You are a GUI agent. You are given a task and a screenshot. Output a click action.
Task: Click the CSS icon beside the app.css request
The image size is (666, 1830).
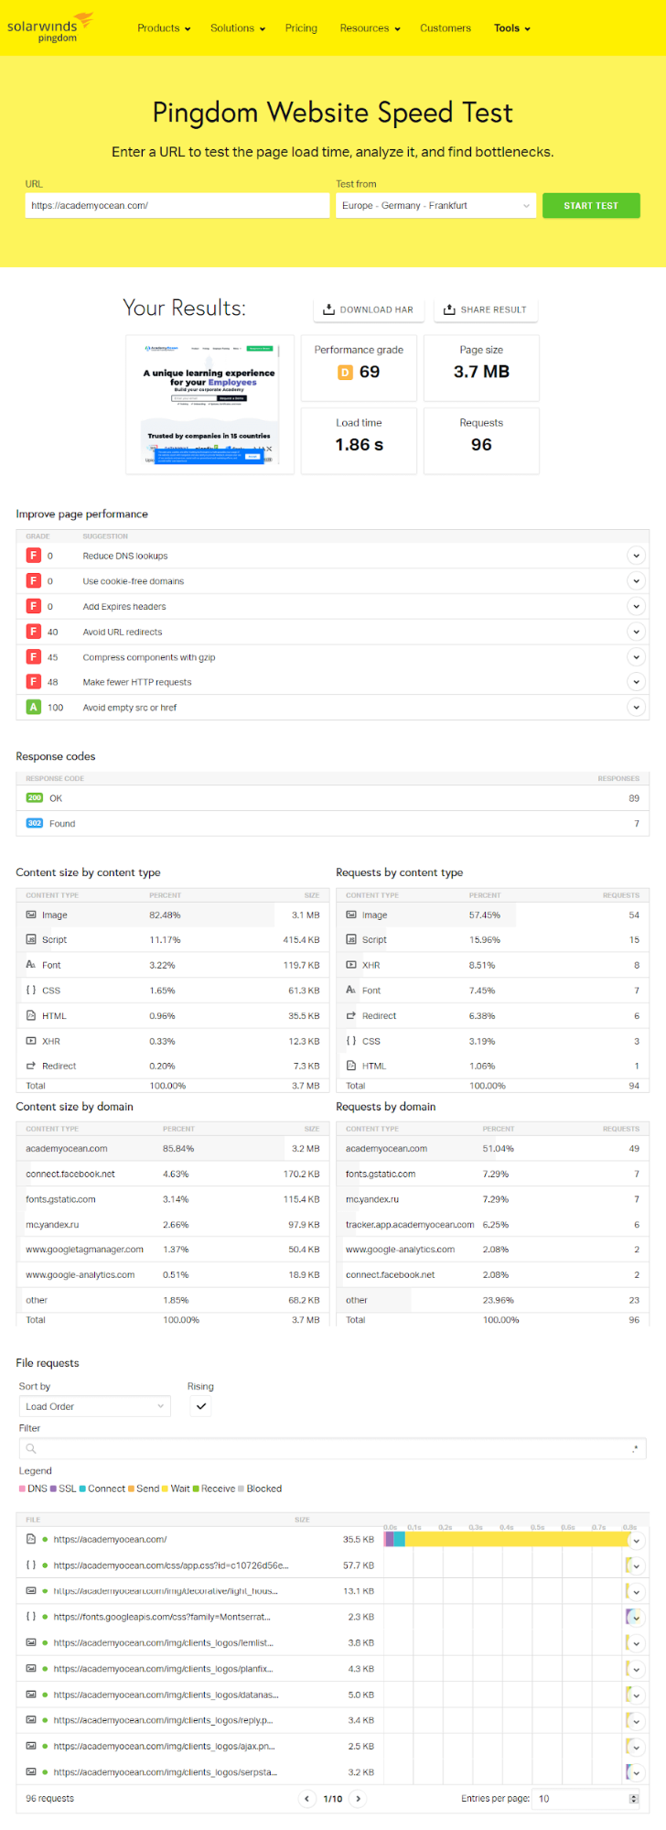pos(31,1565)
